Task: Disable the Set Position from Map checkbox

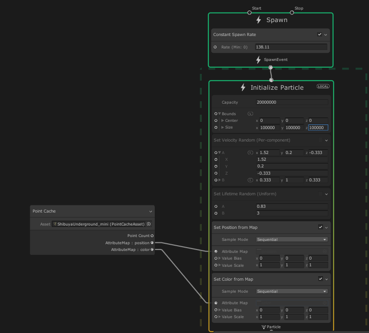Action: tap(321, 227)
